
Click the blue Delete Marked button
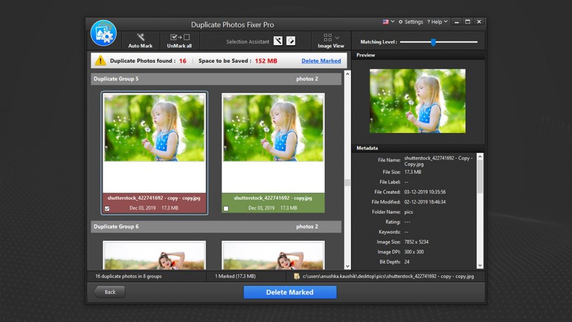coord(290,292)
